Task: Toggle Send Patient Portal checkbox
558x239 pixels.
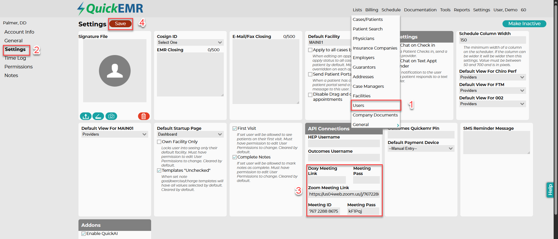Action: tap(310, 74)
